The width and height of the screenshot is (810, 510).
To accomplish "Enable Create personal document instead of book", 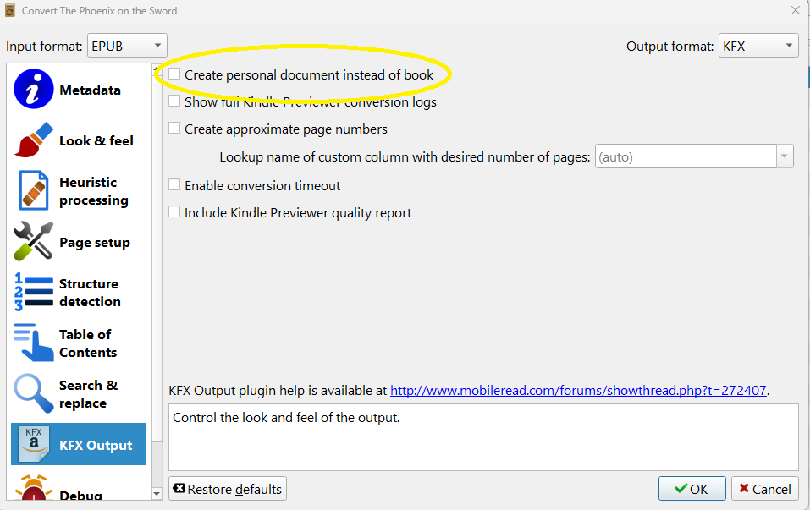I will (x=174, y=74).
